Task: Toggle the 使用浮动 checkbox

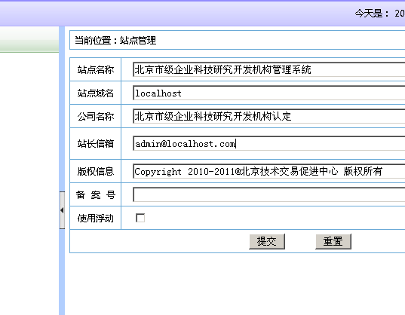Action: (140, 218)
